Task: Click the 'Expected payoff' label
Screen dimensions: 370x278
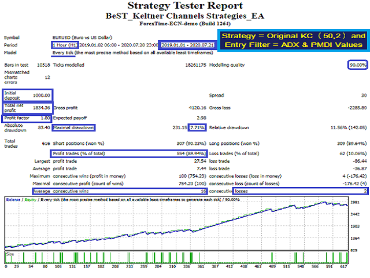Action: pyautogui.click(x=70, y=118)
